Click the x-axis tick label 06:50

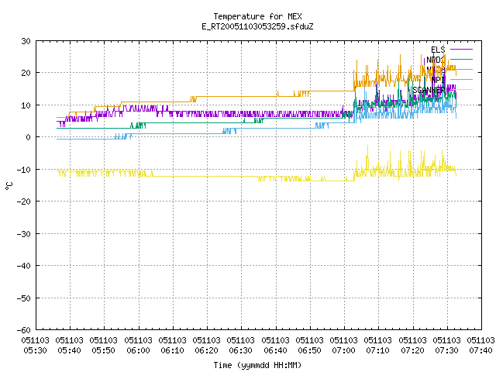(310, 350)
